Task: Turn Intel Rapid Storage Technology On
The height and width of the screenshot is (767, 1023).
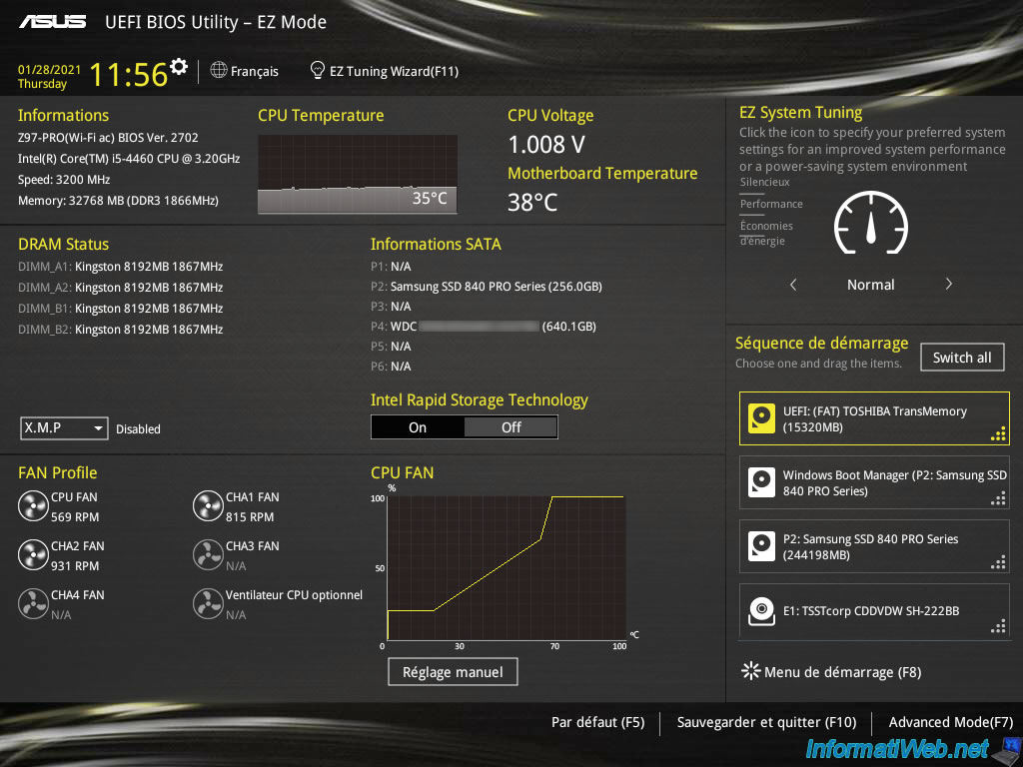Action: [418, 427]
